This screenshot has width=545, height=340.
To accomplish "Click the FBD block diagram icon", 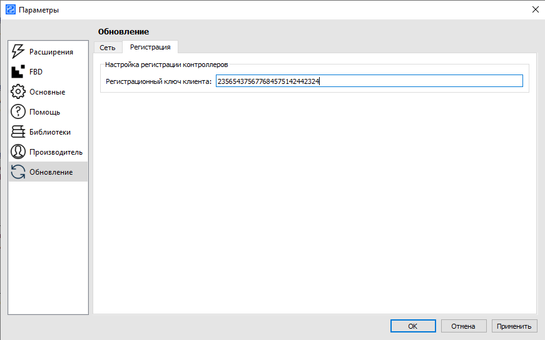I will click(x=18, y=72).
